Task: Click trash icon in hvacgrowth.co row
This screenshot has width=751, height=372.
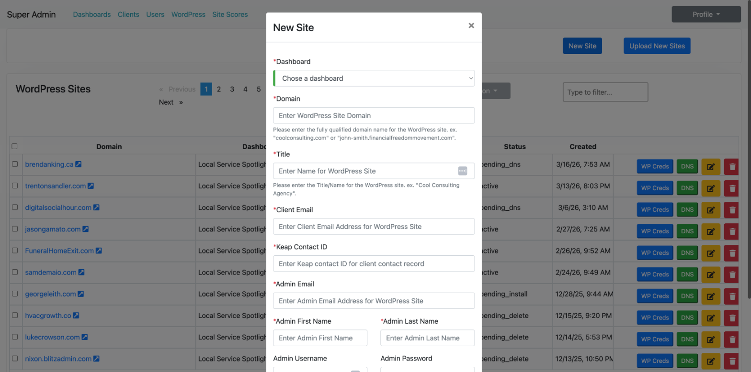Action: (732, 317)
